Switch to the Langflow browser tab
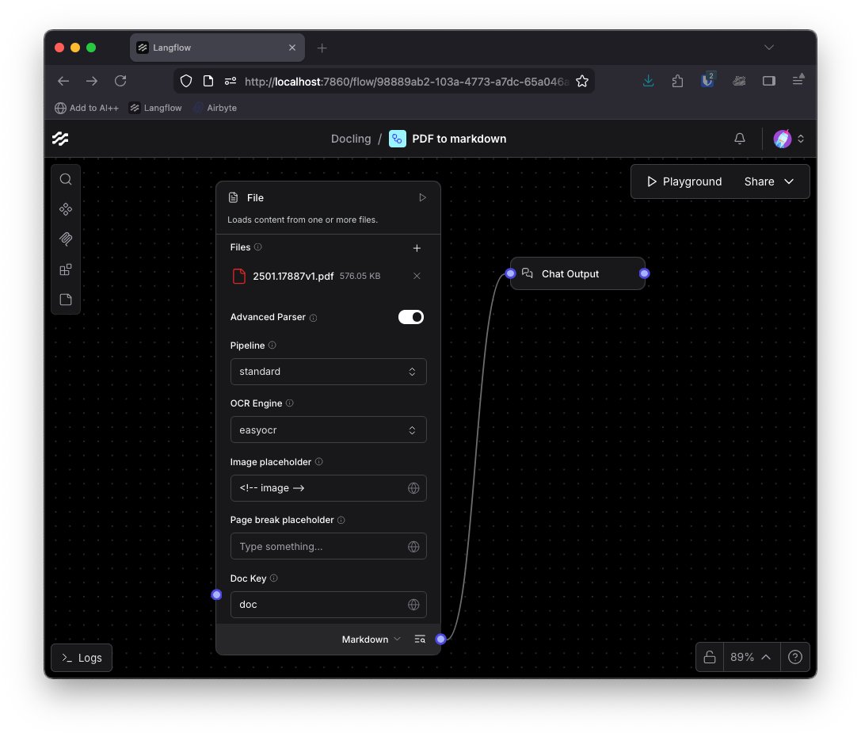The width and height of the screenshot is (861, 737). 217,48
